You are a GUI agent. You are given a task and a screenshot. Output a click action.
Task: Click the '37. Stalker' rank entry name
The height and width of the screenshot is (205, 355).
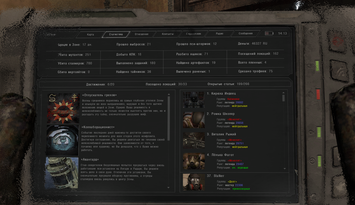pyautogui.click(x=216, y=176)
